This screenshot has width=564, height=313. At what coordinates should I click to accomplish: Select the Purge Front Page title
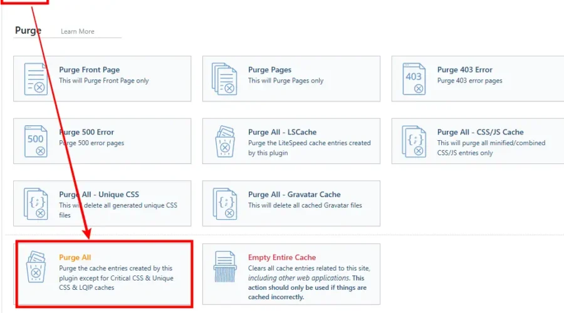(89, 70)
